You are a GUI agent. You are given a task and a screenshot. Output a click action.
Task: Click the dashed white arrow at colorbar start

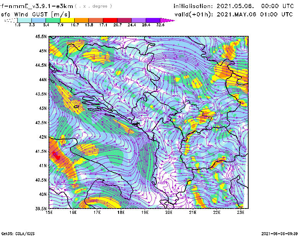tap(11, 20)
